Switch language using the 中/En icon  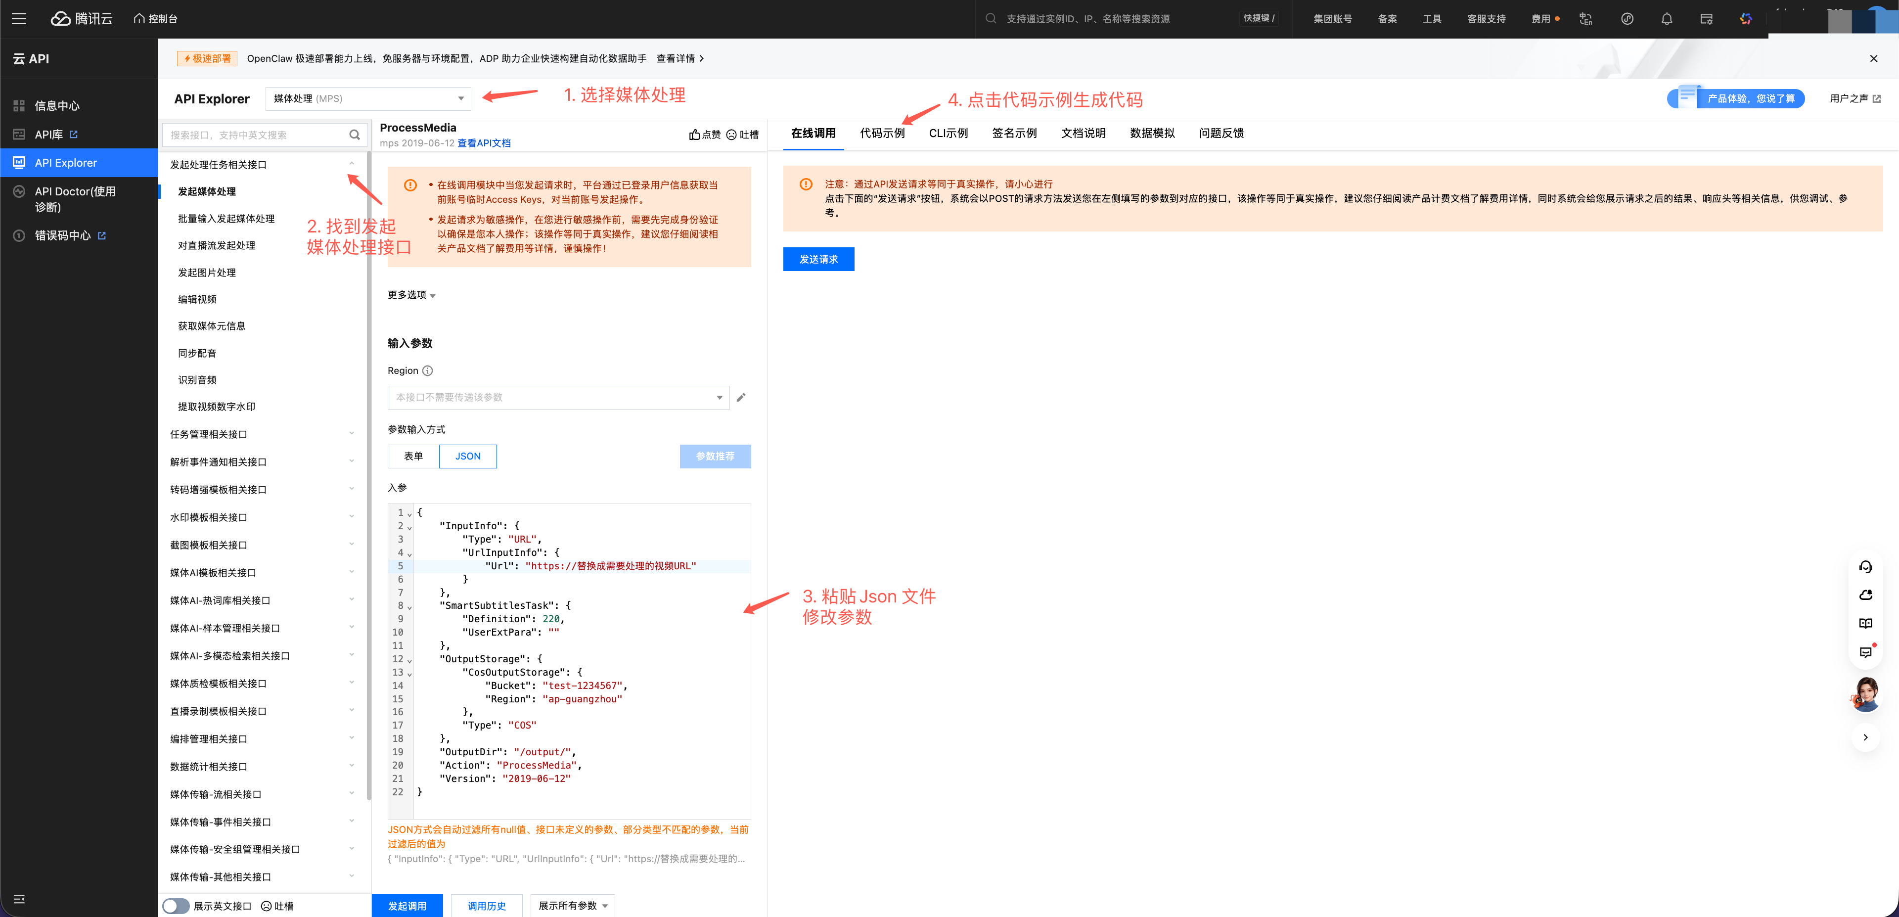pyautogui.click(x=1585, y=18)
